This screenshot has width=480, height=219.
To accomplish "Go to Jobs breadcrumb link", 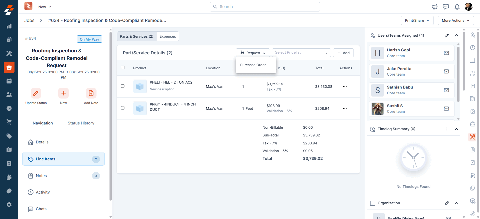I will pyautogui.click(x=29, y=20).
